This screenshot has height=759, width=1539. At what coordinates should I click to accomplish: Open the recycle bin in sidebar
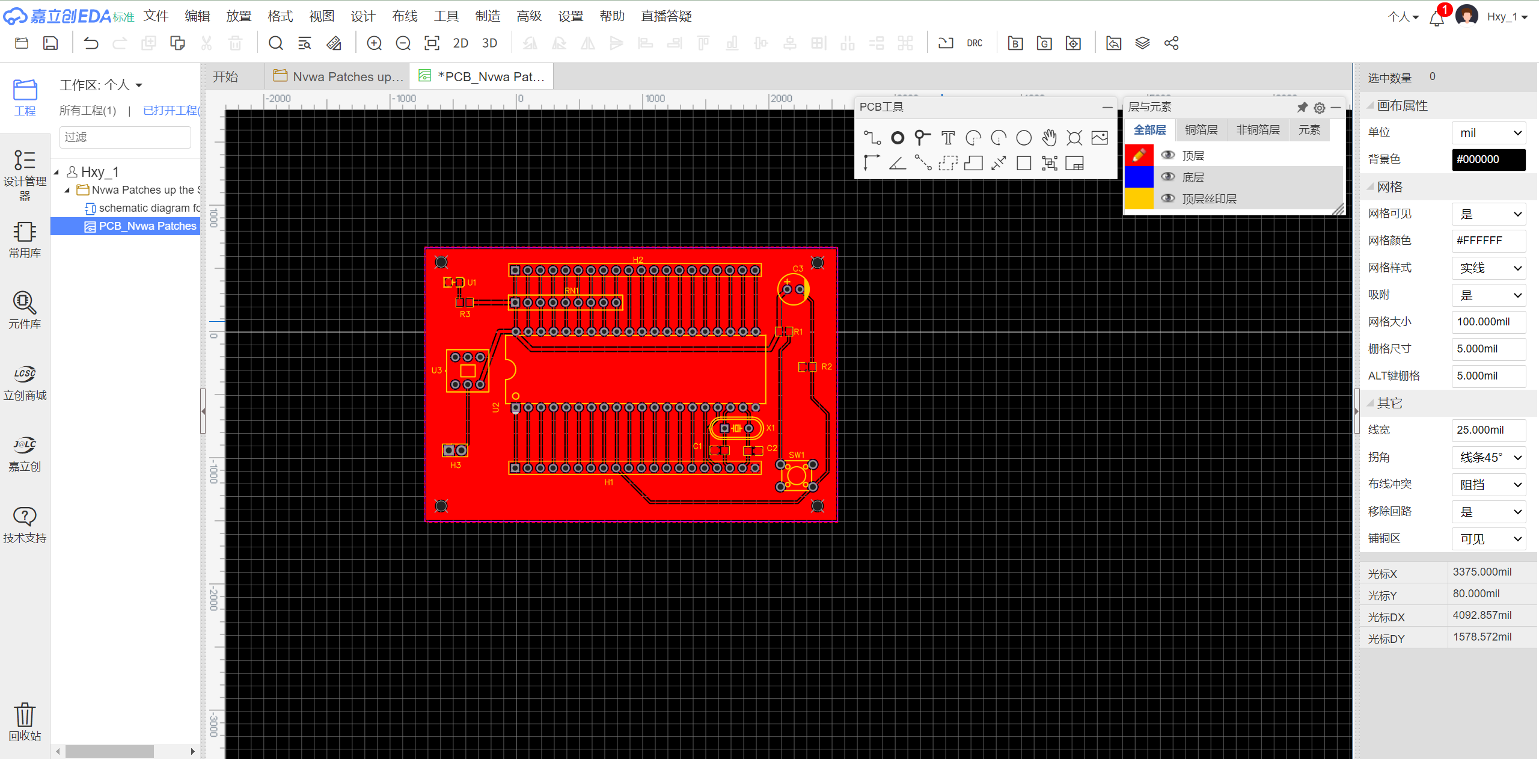[x=25, y=721]
